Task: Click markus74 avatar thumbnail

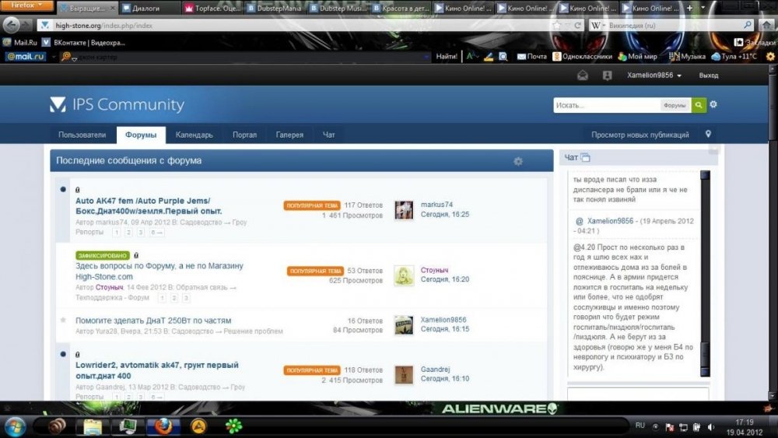Action: (x=404, y=210)
